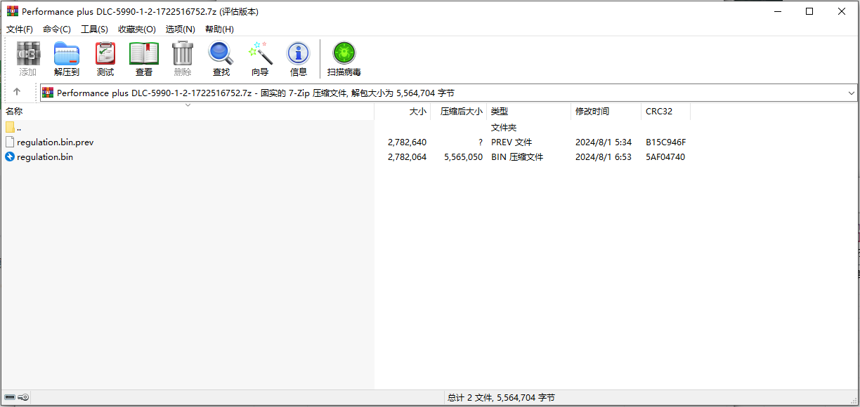Click the 查看 (View) book icon
Screen dimensions: 860x407
tap(144, 59)
